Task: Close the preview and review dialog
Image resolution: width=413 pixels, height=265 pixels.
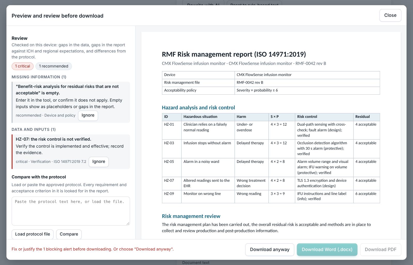Action: [390, 16]
